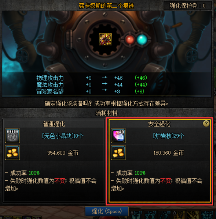Image resolution: width=216 pixels, height=219 pixels.
Task: Click the Lv.42 skill slot icon
Action: pos(208,215)
